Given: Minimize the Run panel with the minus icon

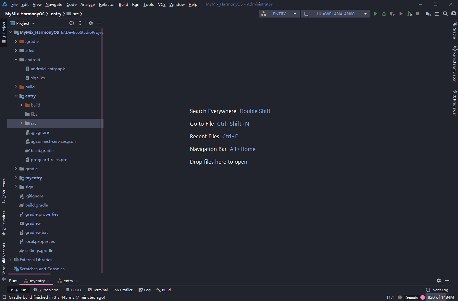Looking at the screenshot, I should [447, 281].
